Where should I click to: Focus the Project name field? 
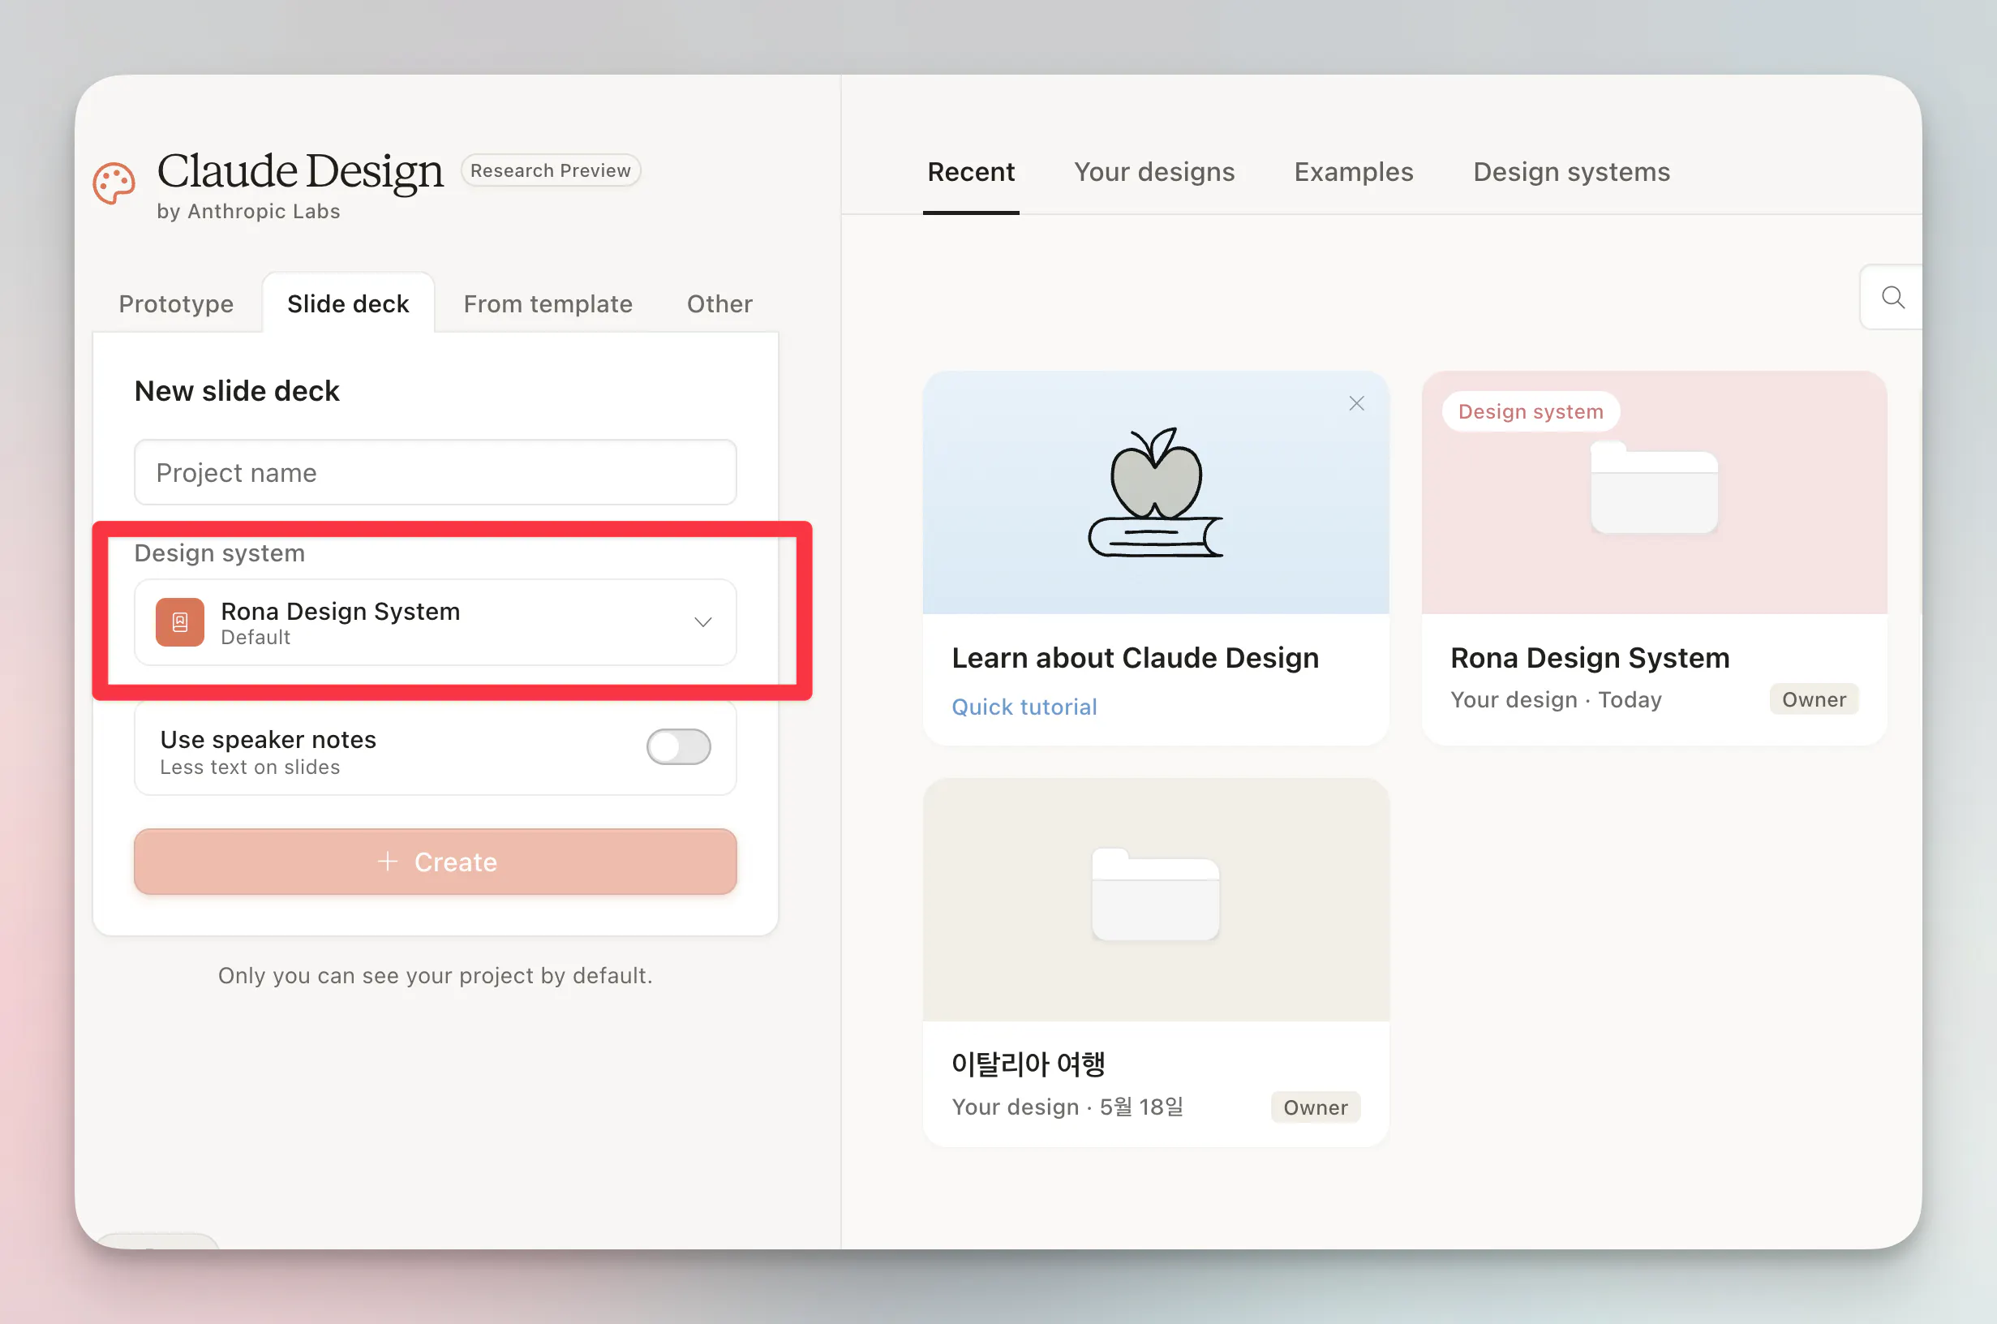pyautogui.click(x=436, y=472)
